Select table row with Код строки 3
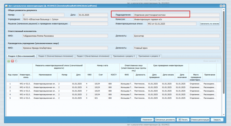 pyautogui.click(x=112, y=91)
